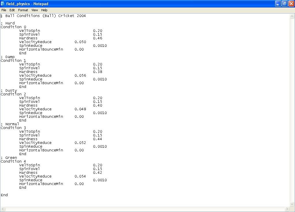
Task: Click the vertical scrollbar up arrow
Action: pos(292,16)
